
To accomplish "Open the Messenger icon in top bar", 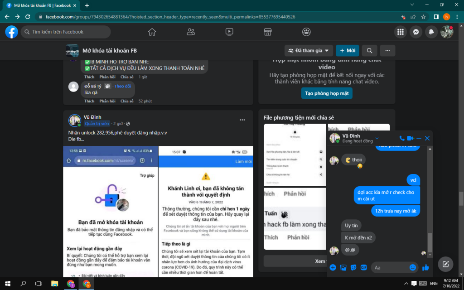I will click(416, 32).
